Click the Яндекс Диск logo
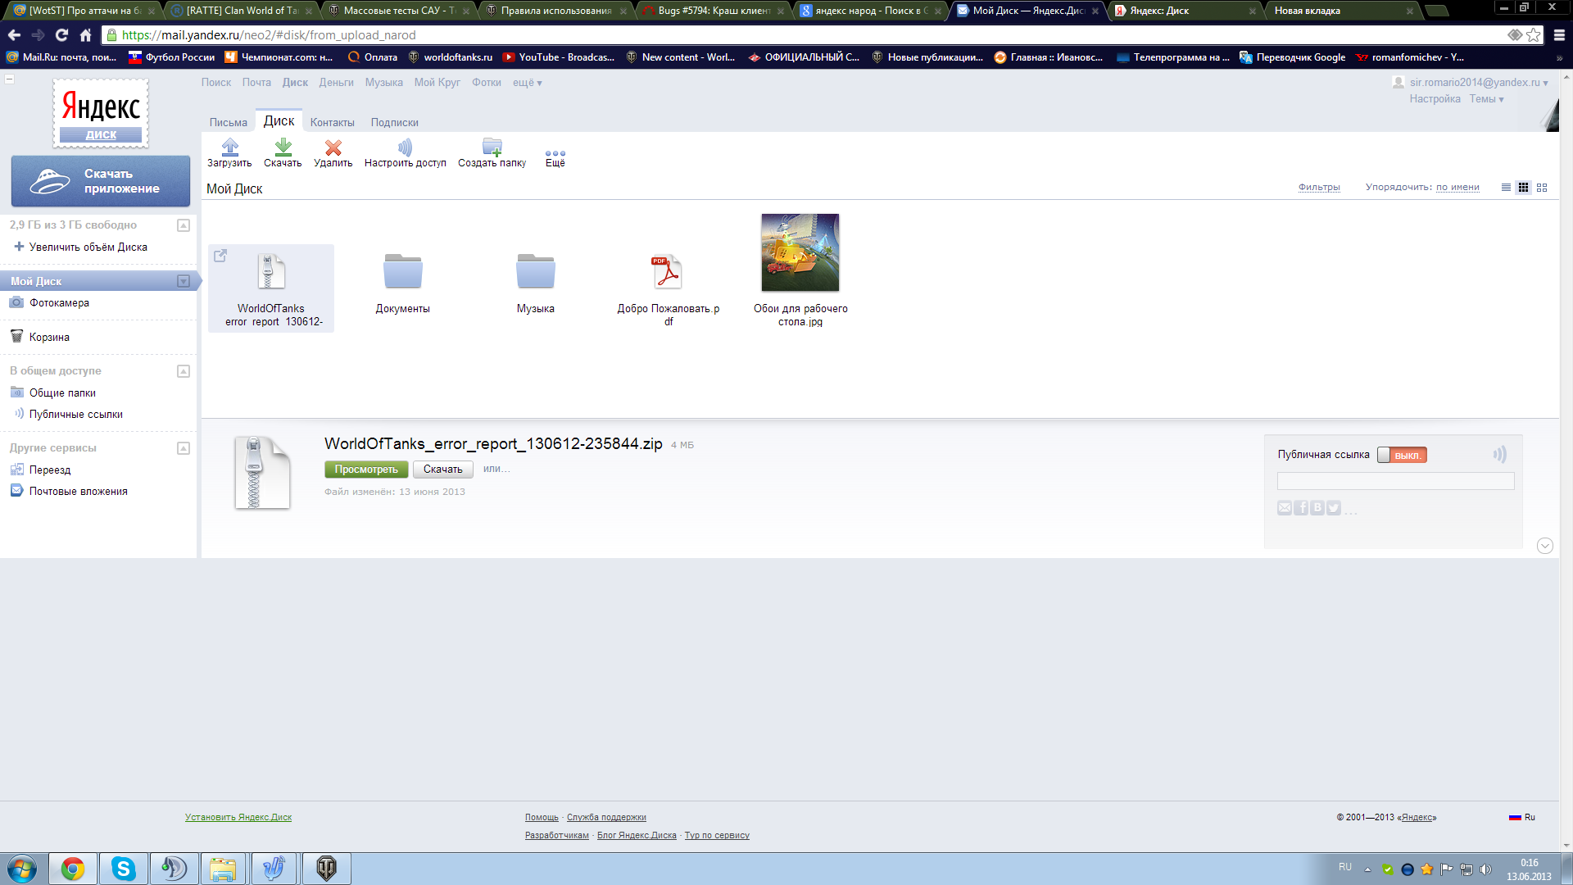Image resolution: width=1573 pixels, height=885 pixels. (x=101, y=113)
